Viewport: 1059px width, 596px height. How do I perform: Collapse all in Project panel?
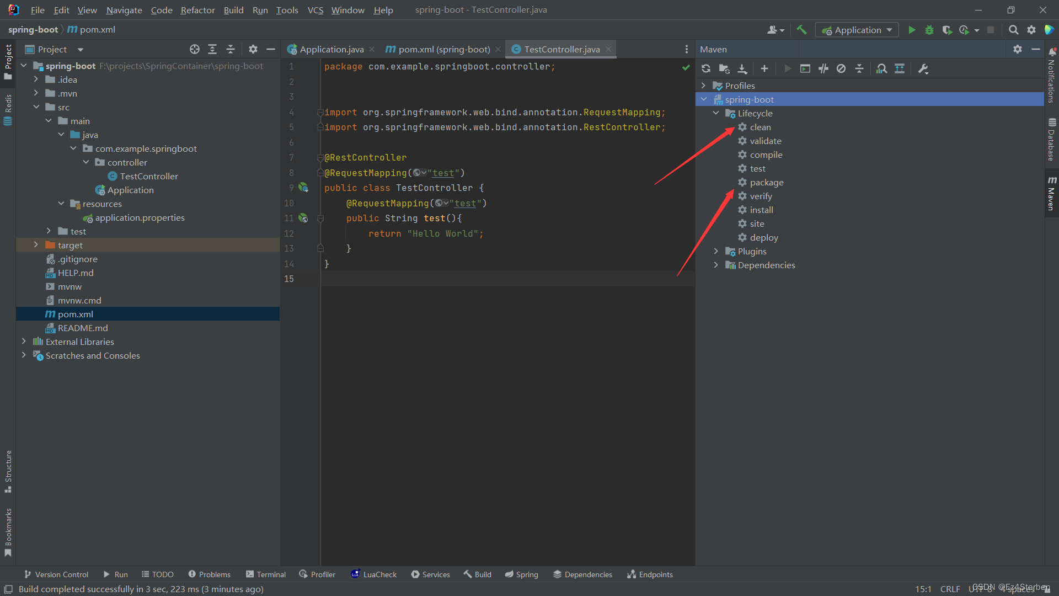click(x=231, y=49)
